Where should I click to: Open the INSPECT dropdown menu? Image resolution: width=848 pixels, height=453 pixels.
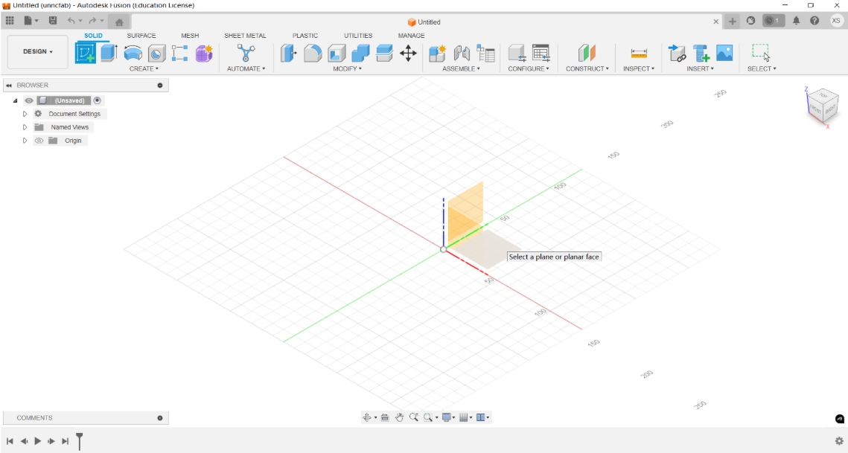click(x=639, y=68)
